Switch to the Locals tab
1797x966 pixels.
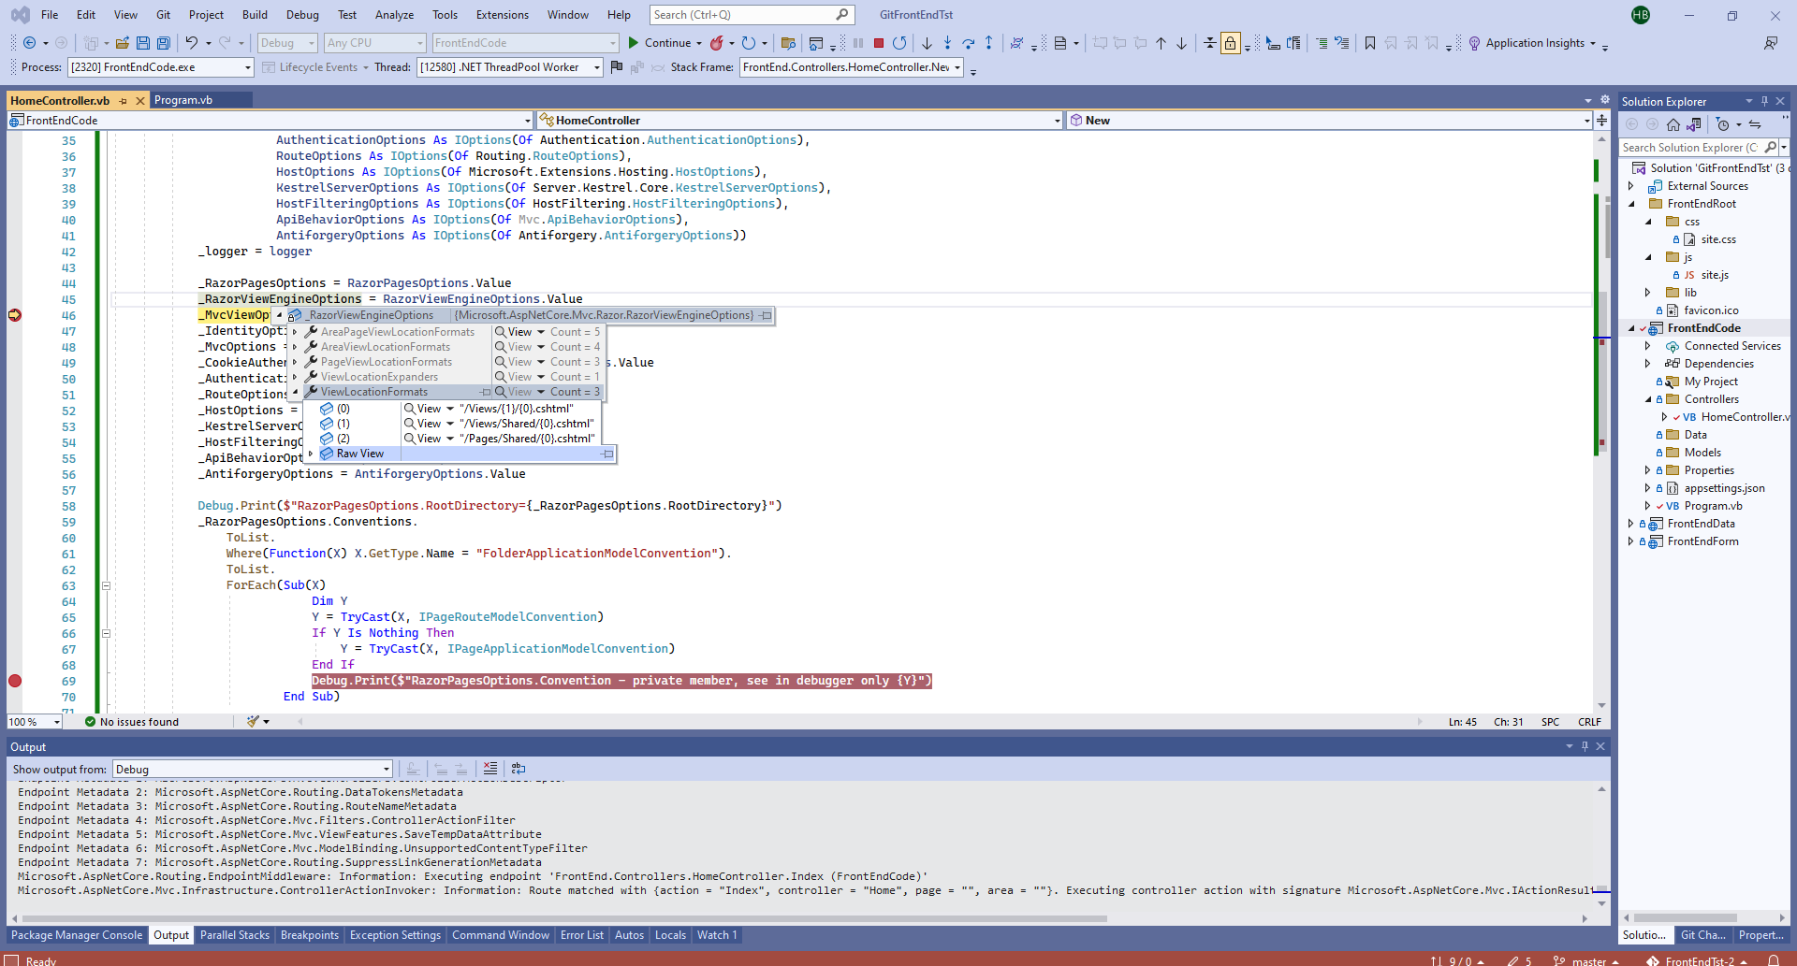click(x=670, y=935)
